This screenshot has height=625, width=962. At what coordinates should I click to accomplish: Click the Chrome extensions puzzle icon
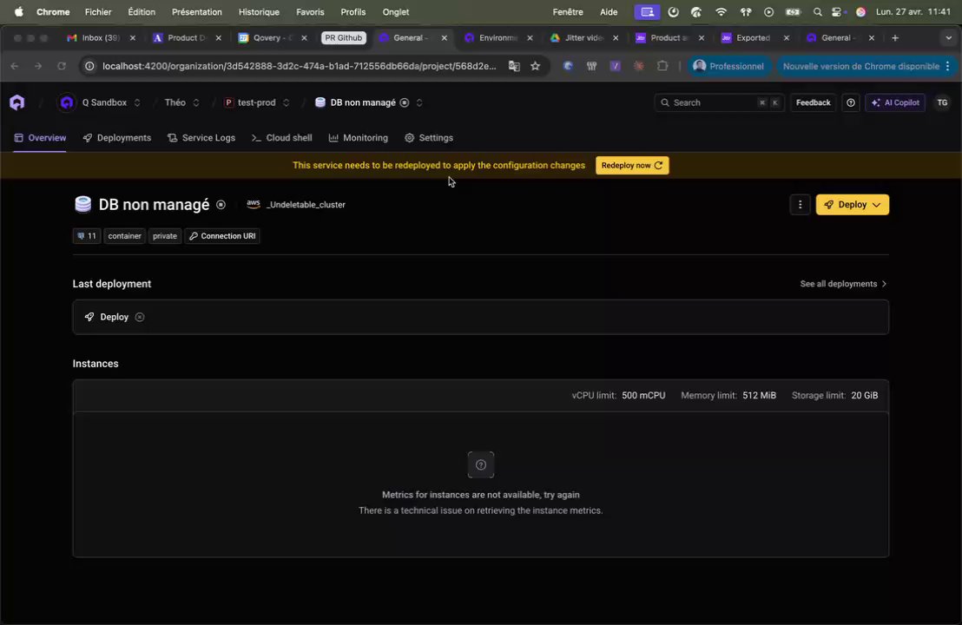coord(662,66)
